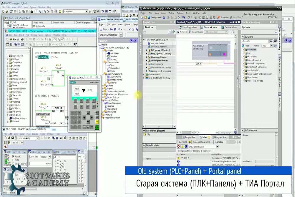Collapse the Information section in hardware catalog
The height and width of the screenshot is (197, 295).
(243, 131)
